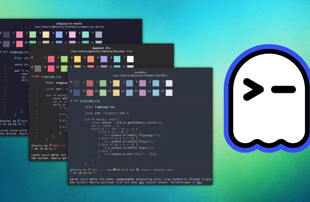Screen dimensions: 310x202
Task: Click git branch glyph in catppuccin-mocha prompt
Action: (19, 121)
